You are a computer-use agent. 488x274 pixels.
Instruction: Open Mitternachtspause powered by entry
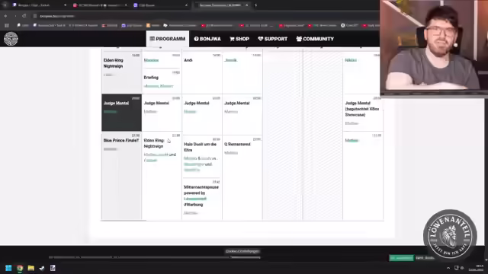tap(202, 199)
